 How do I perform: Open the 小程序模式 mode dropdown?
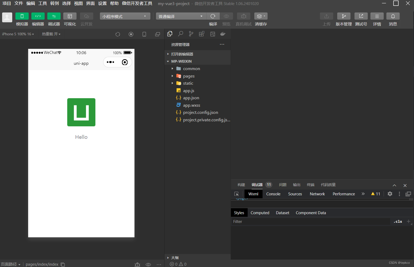[125, 16]
